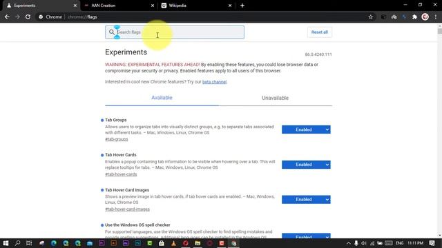Click the Tab Groups flag title
Screen dimensions: 442x248
pyautogui.click(x=116, y=120)
